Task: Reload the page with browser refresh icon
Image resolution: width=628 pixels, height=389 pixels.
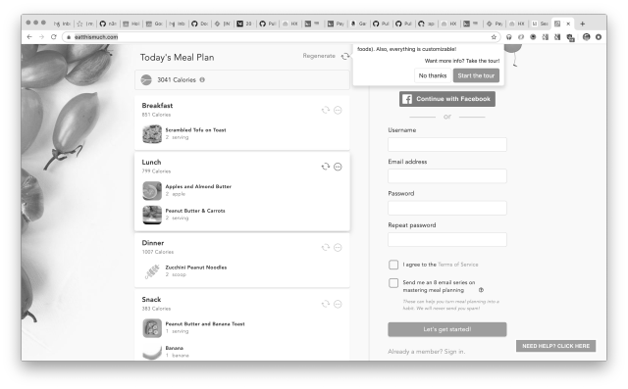Action: 54,37
